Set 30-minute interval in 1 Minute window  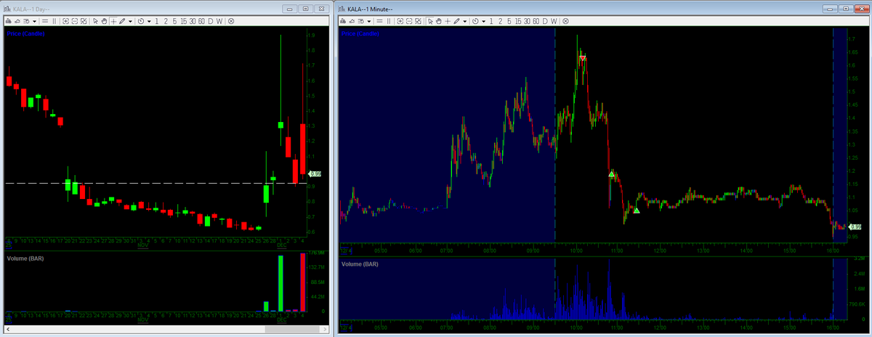527,21
